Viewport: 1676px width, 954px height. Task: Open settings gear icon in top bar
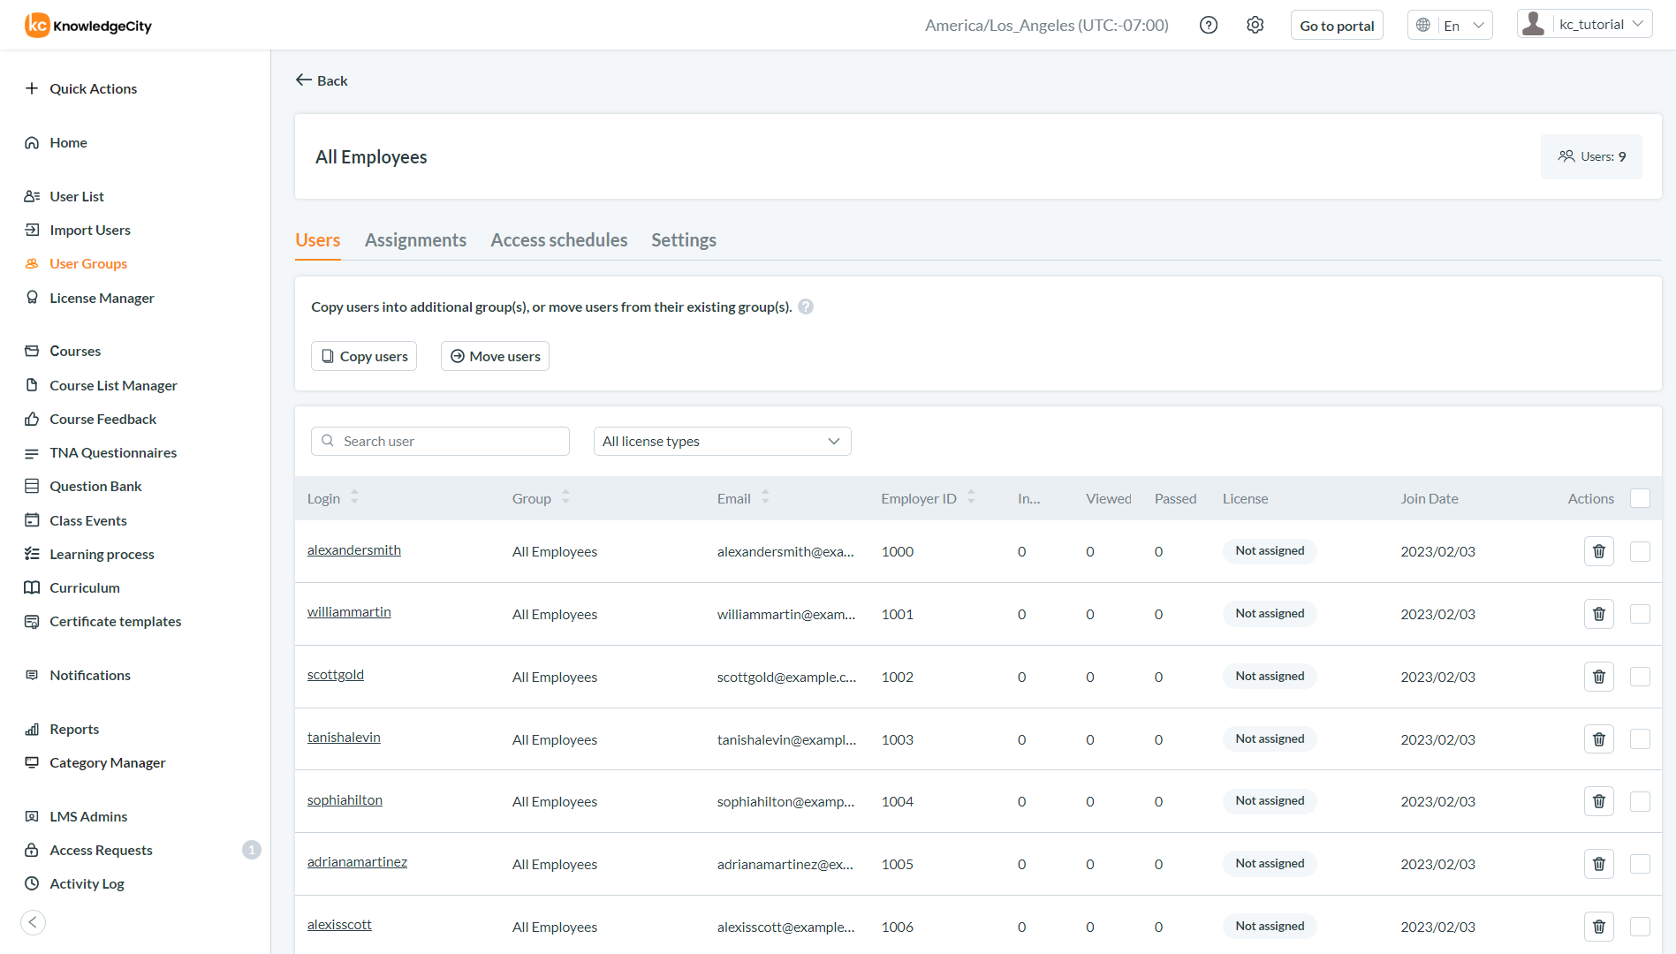[x=1255, y=26]
